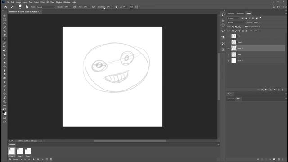Duplicate the selected timeline frame
This screenshot has height=162, width=288.
tap(47, 159)
